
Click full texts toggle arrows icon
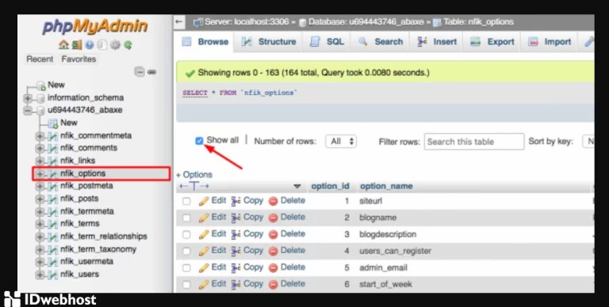193,187
